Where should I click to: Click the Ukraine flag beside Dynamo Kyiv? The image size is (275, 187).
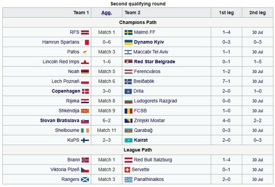tap(128, 42)
